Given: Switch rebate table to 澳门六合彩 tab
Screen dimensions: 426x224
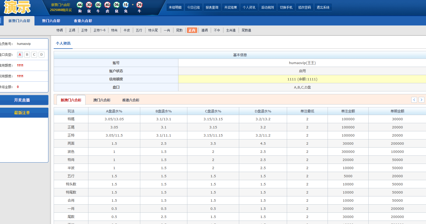Looking at the screenshot, I should tap(102, 100).
